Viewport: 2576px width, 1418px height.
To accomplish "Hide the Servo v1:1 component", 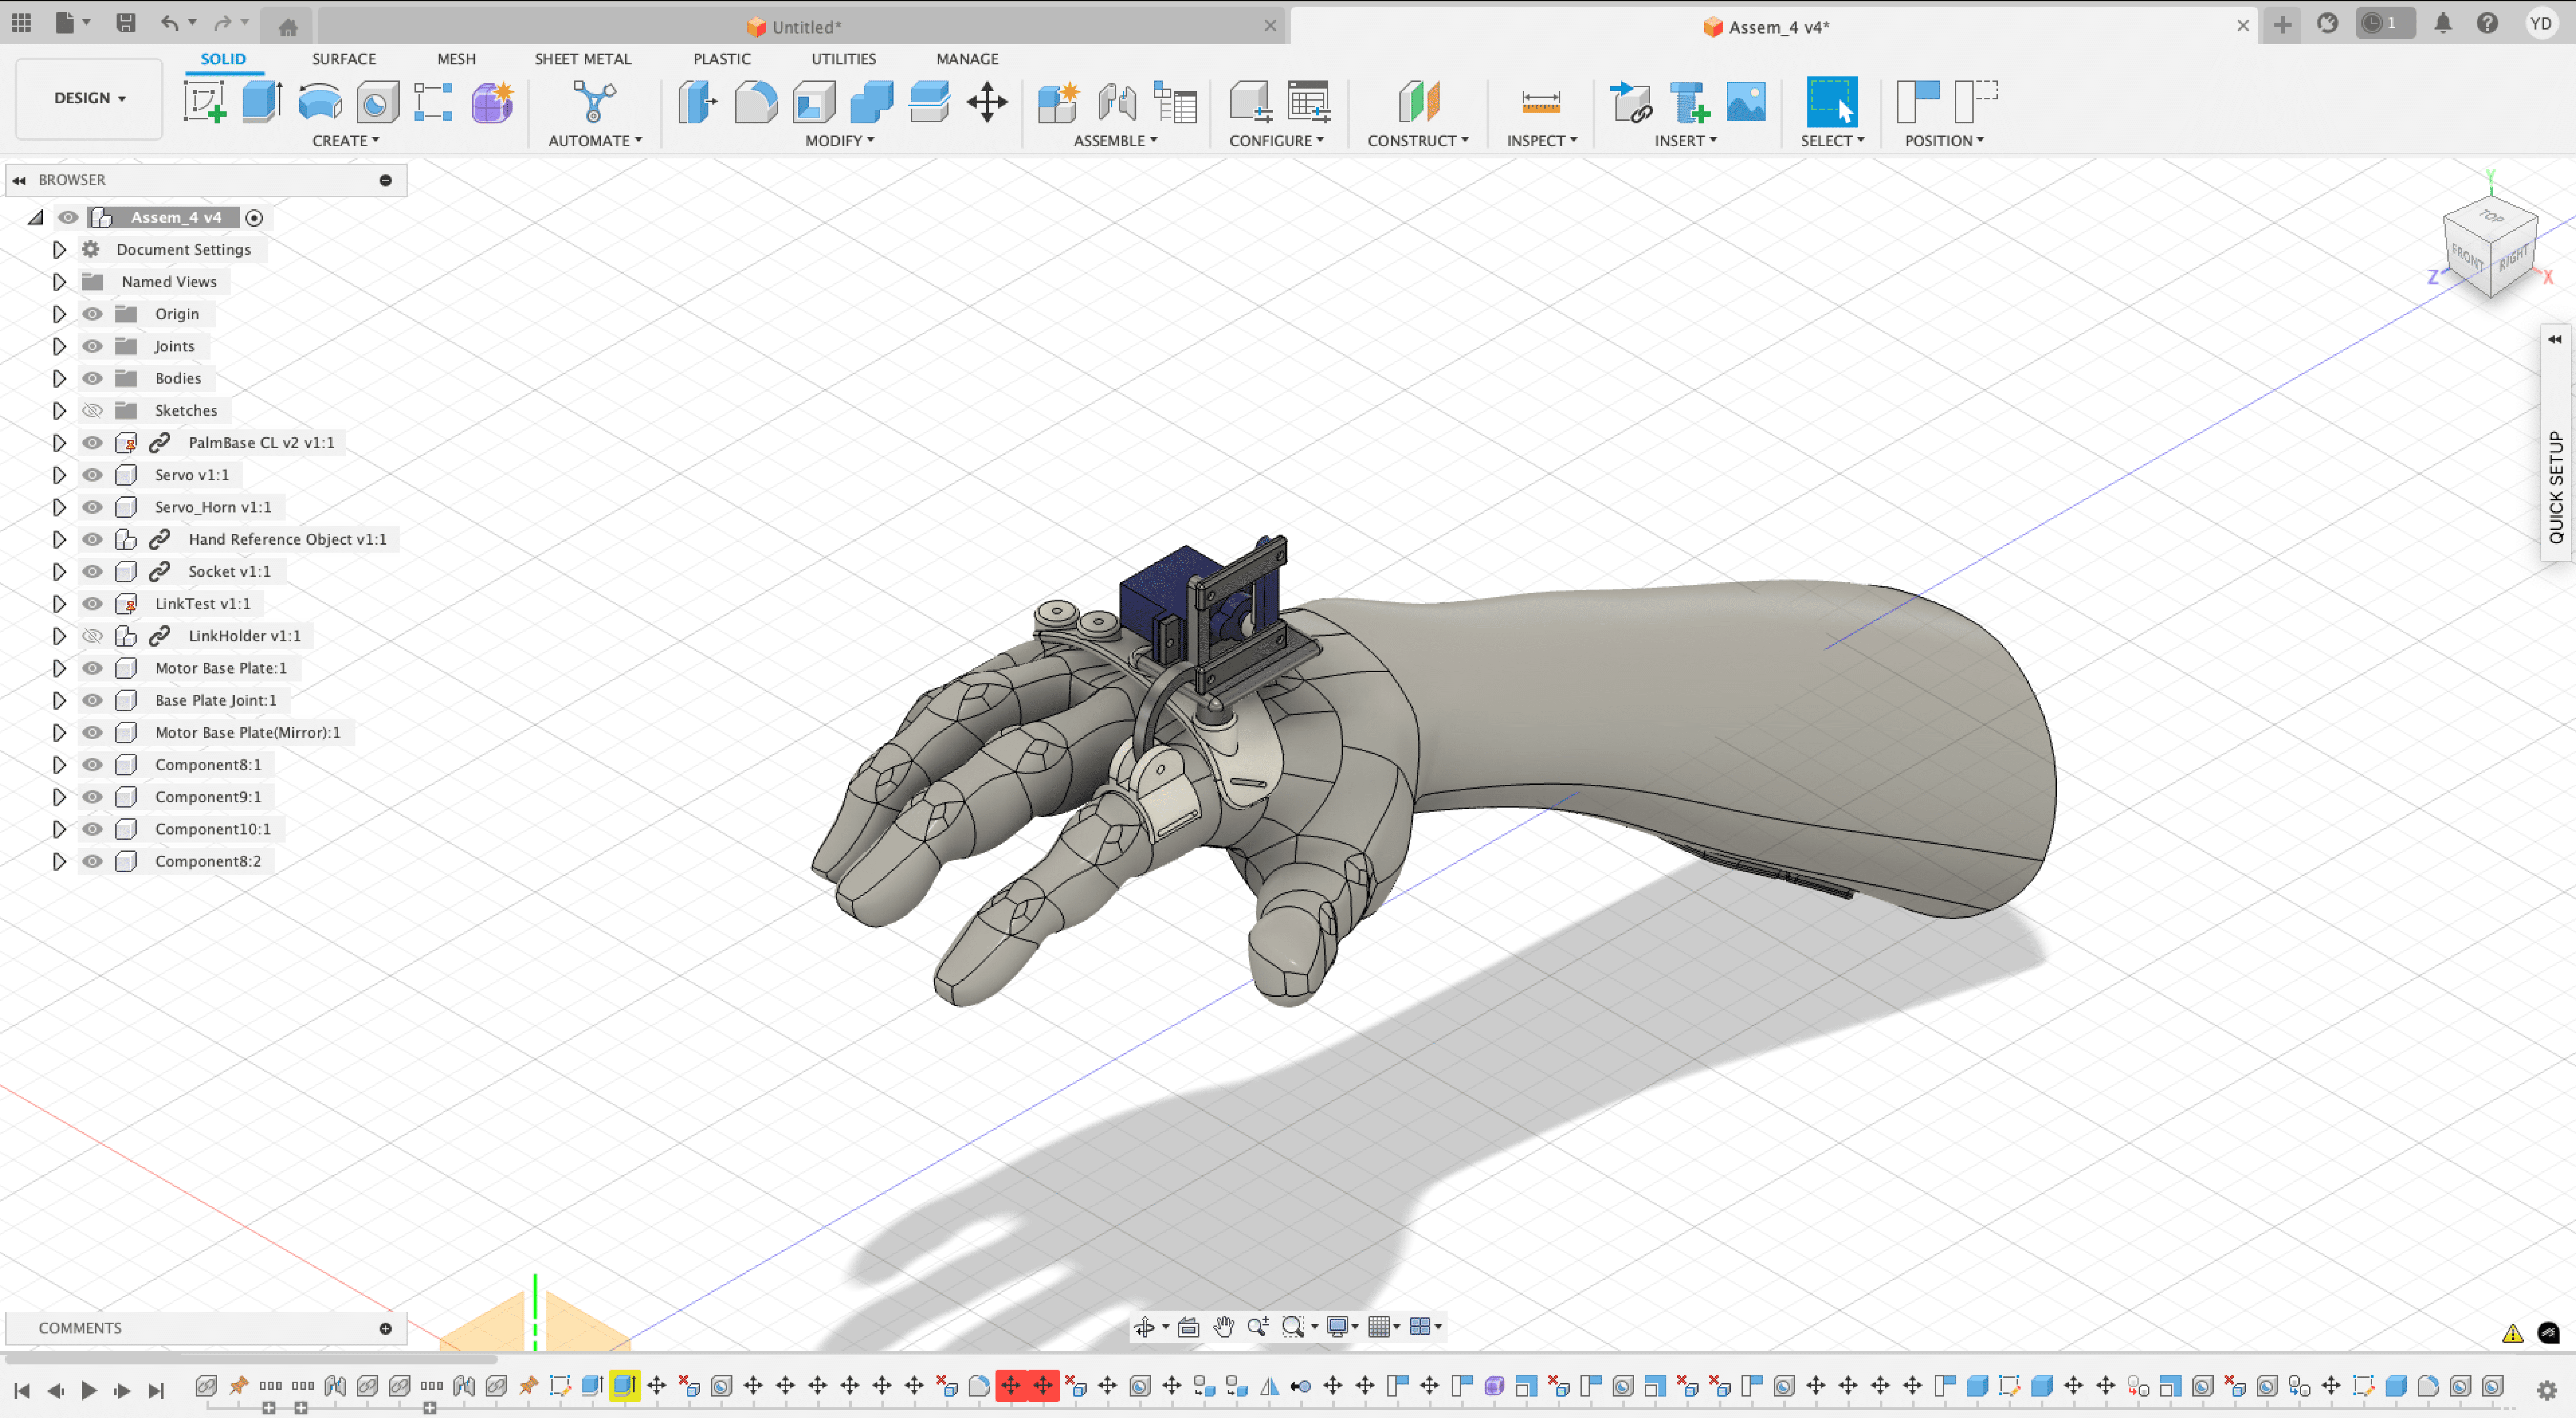I will click(92, 475).
